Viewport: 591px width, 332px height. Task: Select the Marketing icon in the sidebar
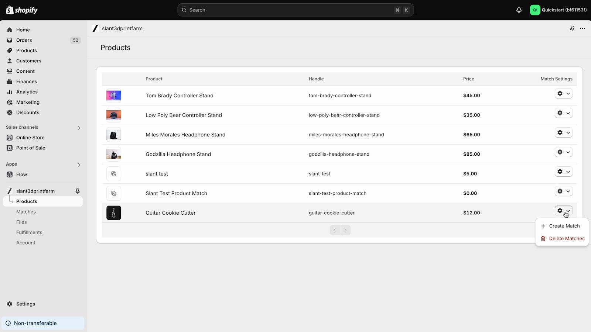click(x=10, y=102)
